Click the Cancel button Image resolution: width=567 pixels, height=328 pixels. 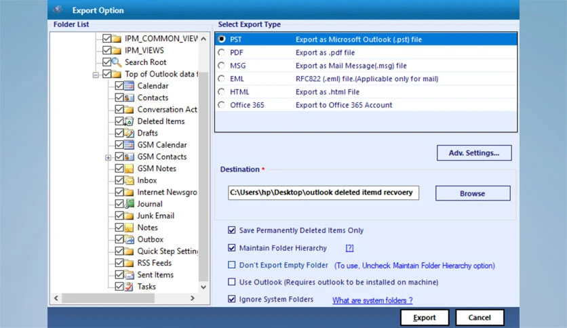[x=480, y=318]
